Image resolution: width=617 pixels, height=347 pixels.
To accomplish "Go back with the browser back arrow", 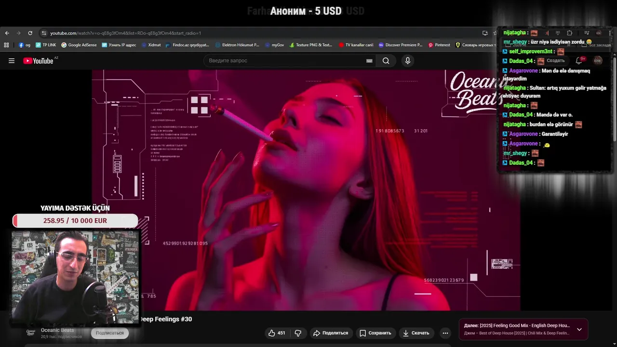I will tap(7, 33).
